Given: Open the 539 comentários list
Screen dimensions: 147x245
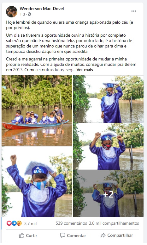Looking at the screenshot, I should click(x=71, y=223).
